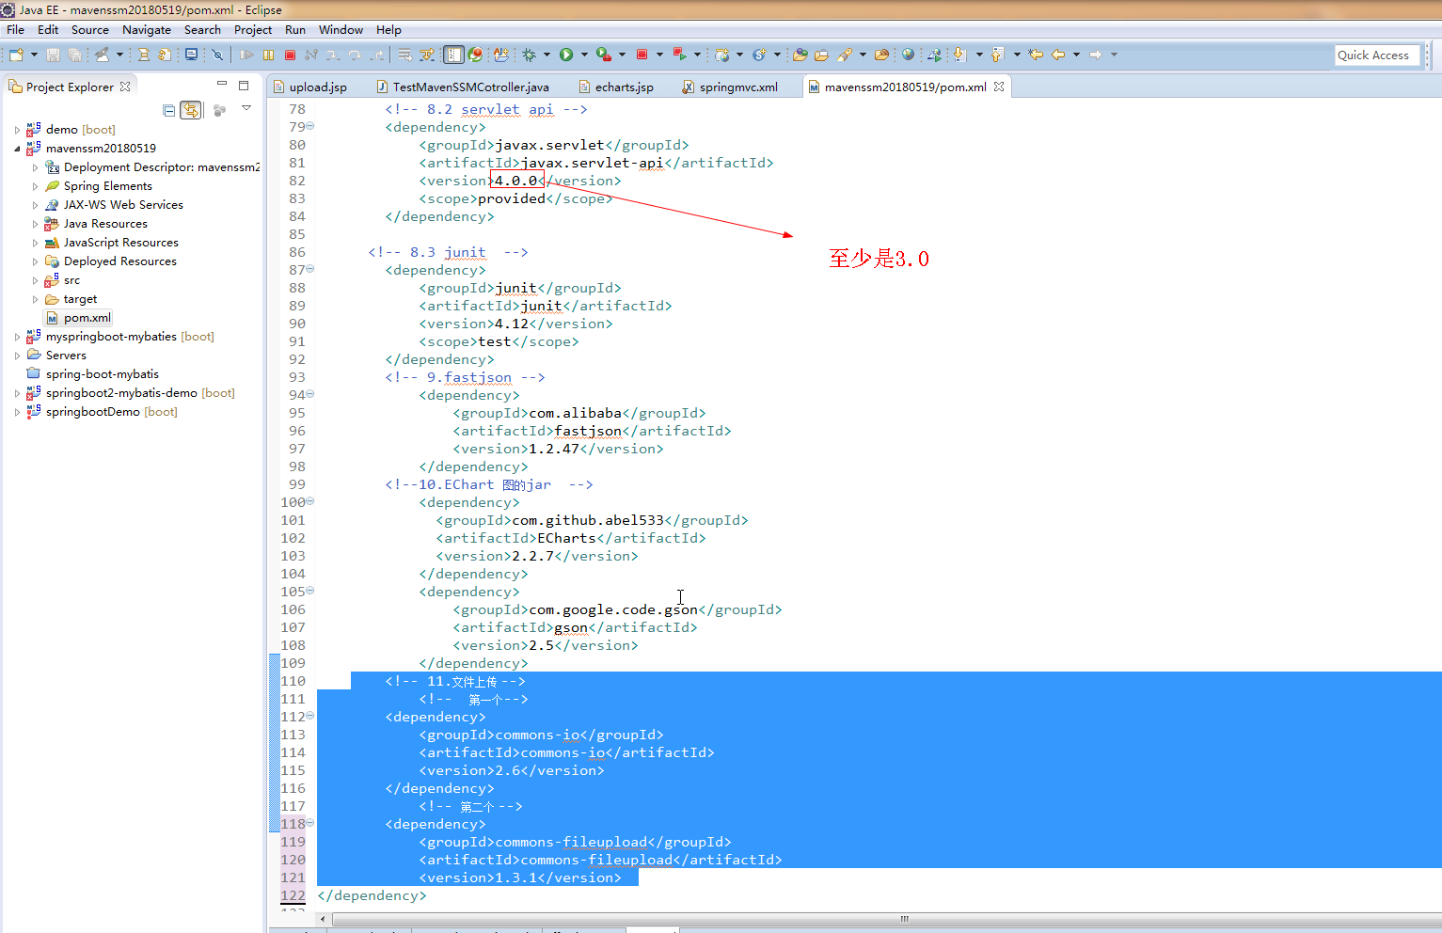Click the Run Last Tool coverage icon
The image size is (1442, 933).
pos(603,55)
